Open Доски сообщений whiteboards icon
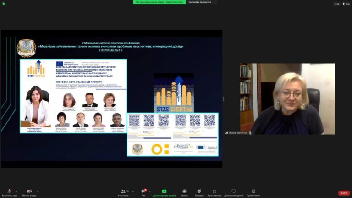352x198 pixels. (233, 192)
